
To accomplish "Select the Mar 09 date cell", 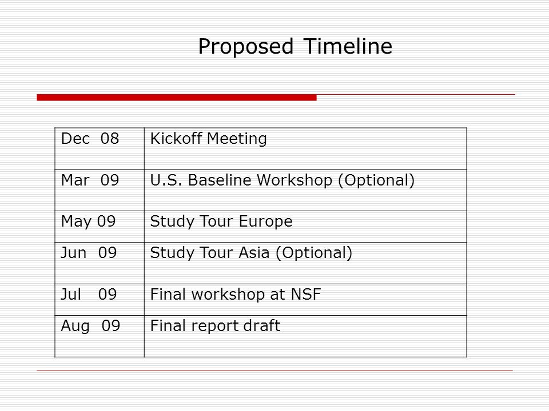I will click(x=100, y=190).
